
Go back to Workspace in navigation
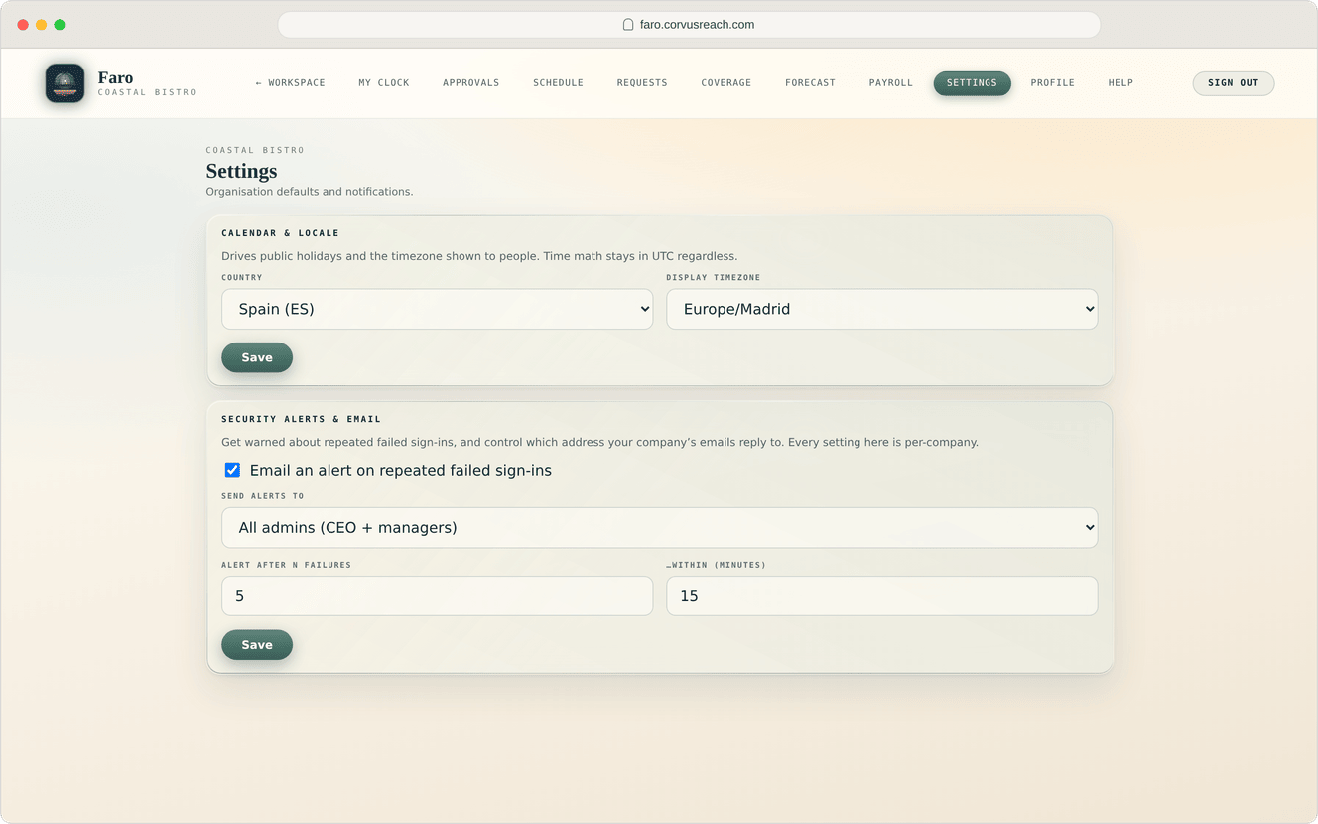click(290, 83)
